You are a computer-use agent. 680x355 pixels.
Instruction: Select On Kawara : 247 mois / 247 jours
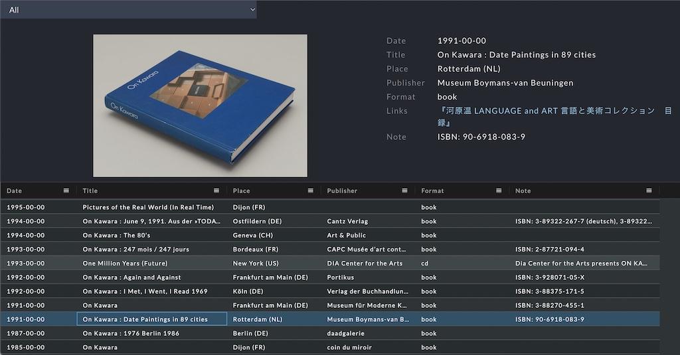[135, 249]
